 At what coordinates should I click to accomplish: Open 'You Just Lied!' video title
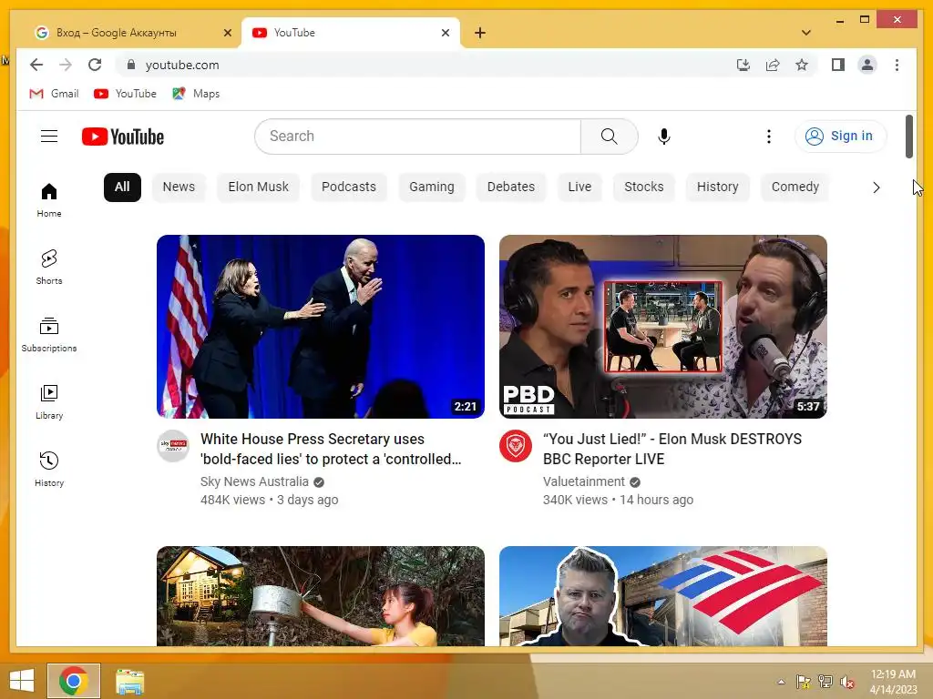click(672, 449)
